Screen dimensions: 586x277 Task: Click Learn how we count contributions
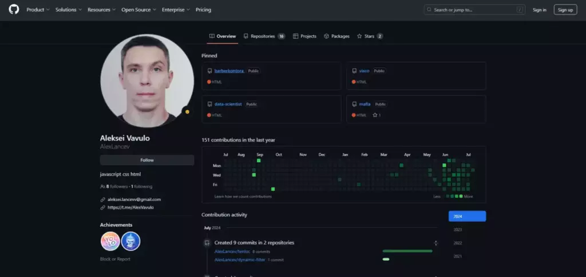(x=243, y=196)
